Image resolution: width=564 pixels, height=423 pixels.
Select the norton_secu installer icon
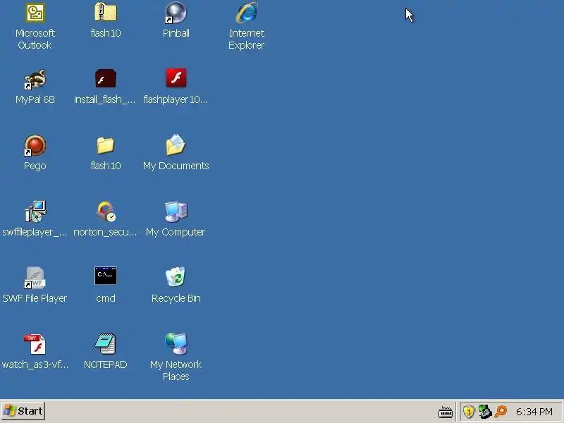106,211
